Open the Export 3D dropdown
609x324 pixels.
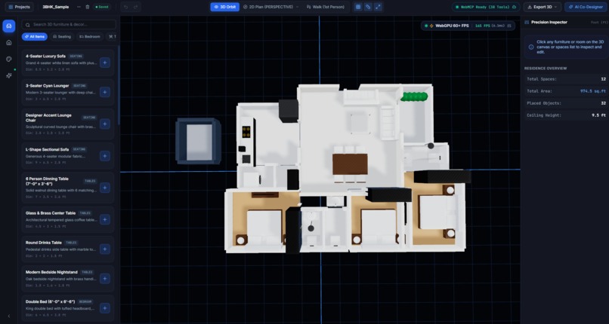[x=543, y=7]
